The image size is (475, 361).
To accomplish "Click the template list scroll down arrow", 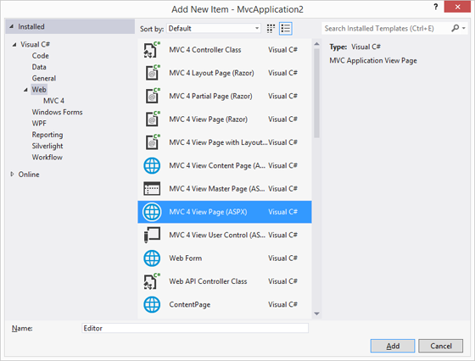I will pos(316,314).
